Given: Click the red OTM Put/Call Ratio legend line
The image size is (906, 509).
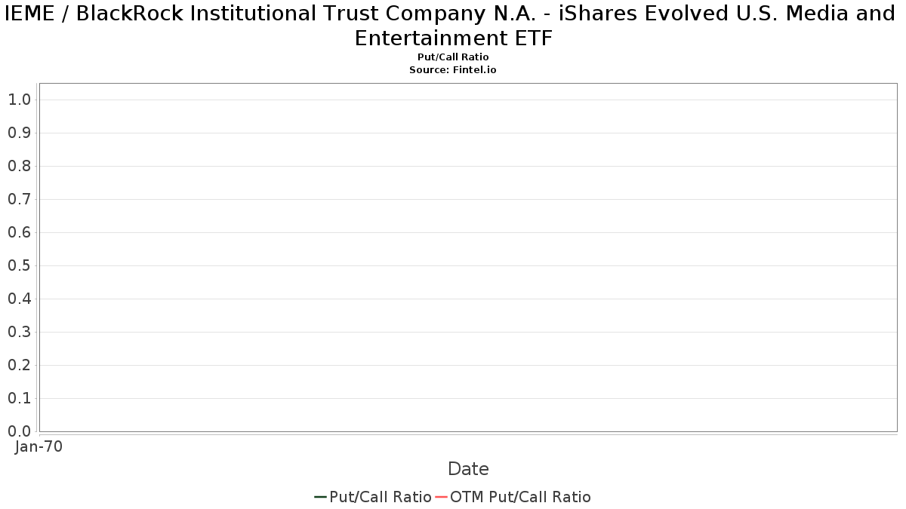Looking at the screenshot, I should click(x=442, y=497).
